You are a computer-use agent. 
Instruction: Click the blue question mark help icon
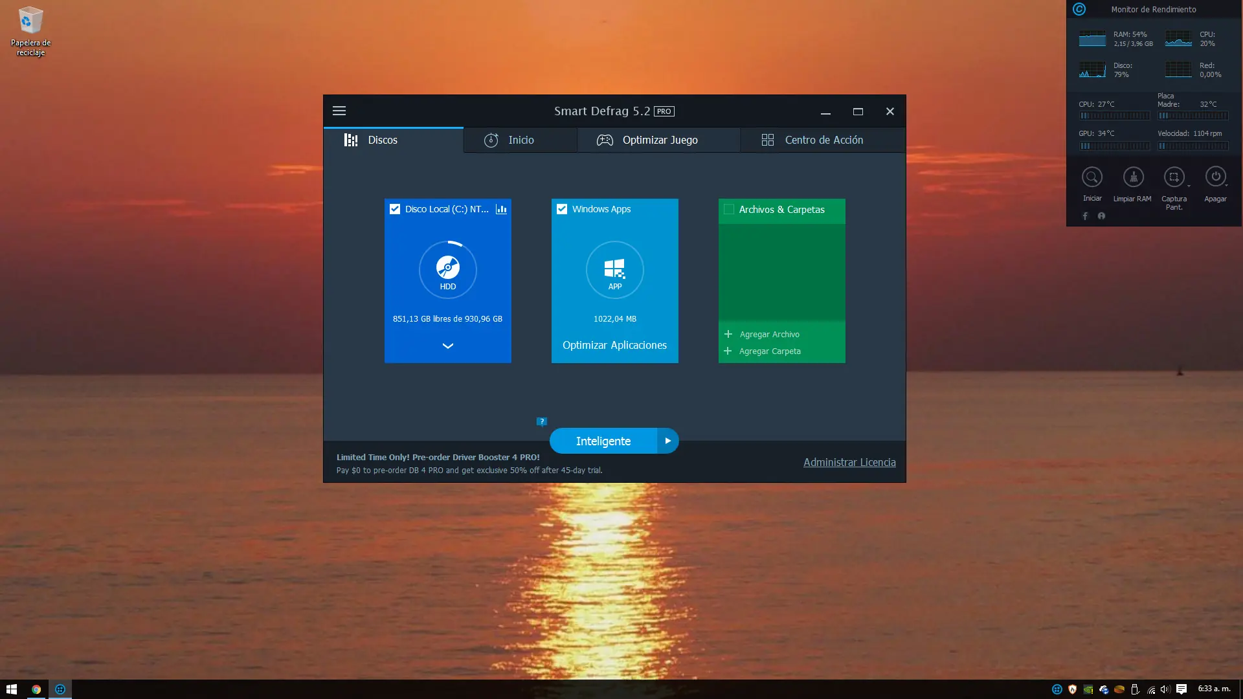542,421
